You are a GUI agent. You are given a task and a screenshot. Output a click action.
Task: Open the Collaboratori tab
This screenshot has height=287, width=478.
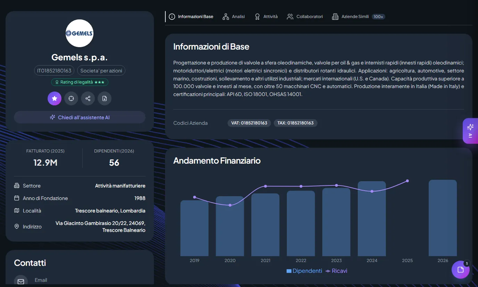[x=305, y=16]
